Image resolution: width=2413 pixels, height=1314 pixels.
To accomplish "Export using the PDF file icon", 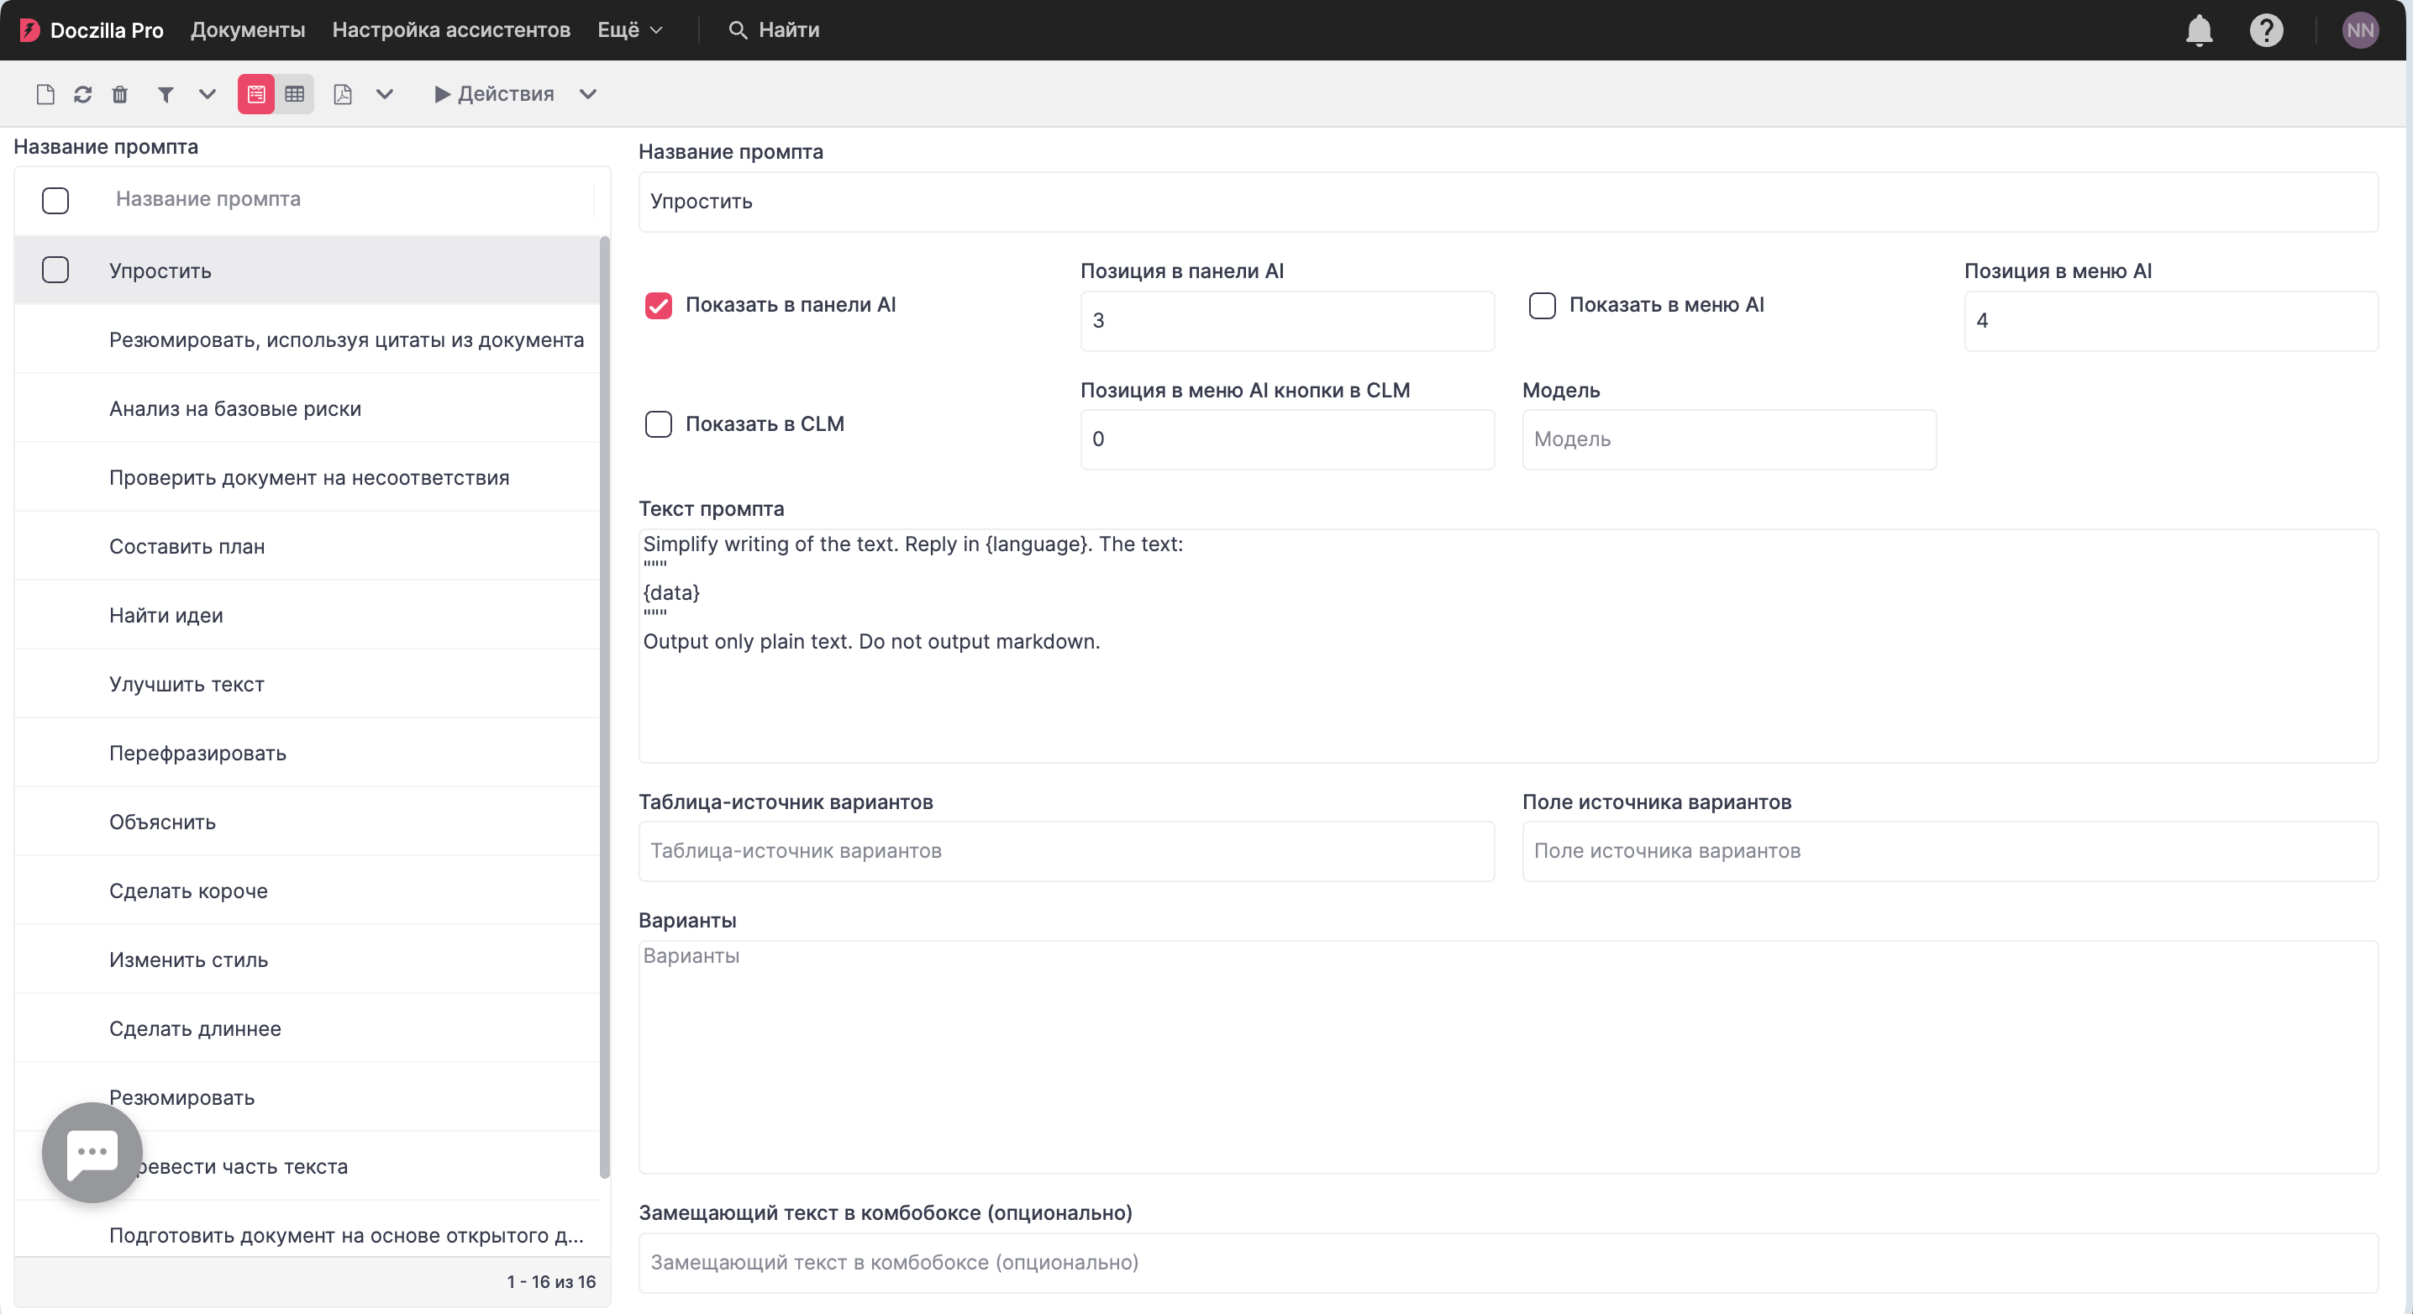I will 343,93.
